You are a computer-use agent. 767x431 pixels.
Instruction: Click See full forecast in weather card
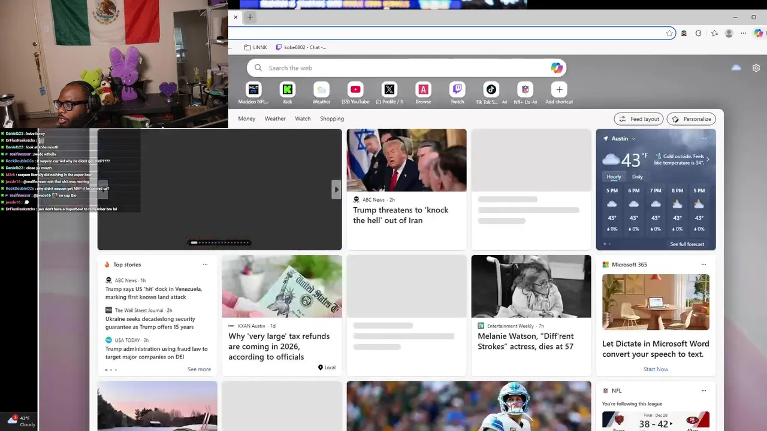coord(687,244)
